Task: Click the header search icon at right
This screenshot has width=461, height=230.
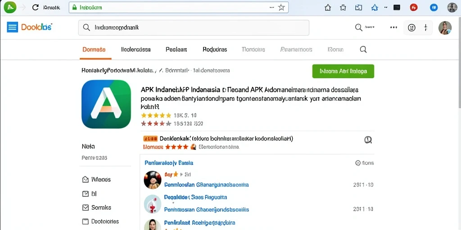Action: pyautogui.click(x=359, y=27)
